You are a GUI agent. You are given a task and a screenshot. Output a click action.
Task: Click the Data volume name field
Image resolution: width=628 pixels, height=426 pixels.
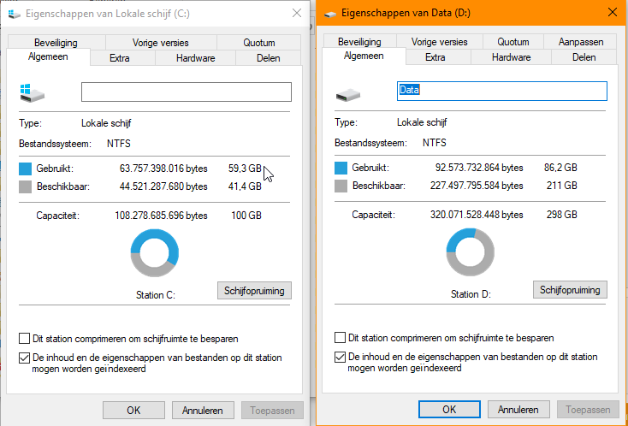501,91
